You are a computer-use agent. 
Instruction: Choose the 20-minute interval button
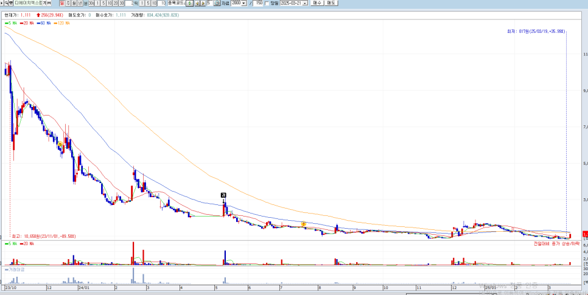(115, 3)
